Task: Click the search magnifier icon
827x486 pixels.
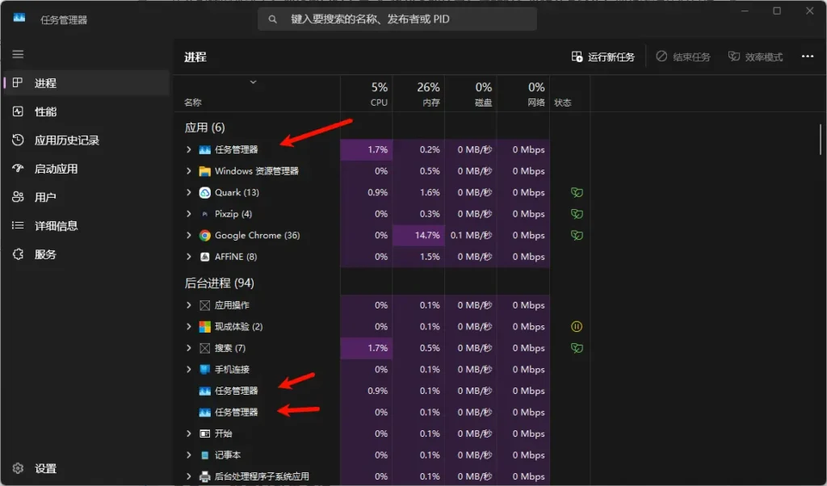Action: pyautogui.click(x=272, y=18)
